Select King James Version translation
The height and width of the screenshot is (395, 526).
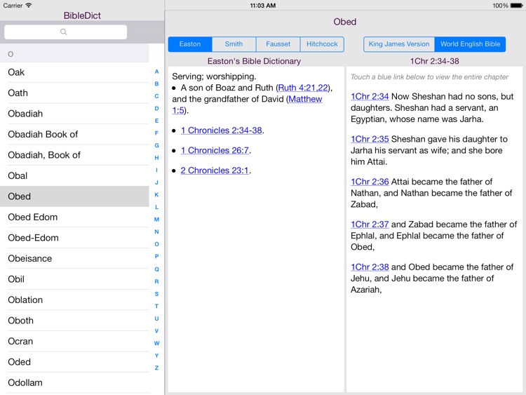point(399,44)
